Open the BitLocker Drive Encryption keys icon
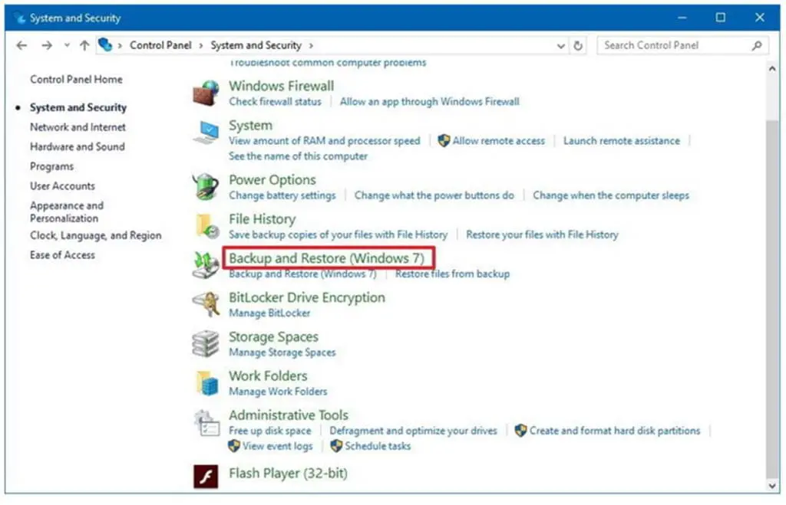 coord(205,305)
